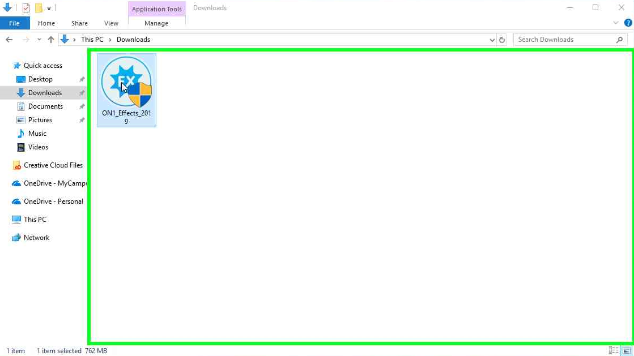Click the New folder icon in title bar
634x356 pixels.
click(39, 8)
